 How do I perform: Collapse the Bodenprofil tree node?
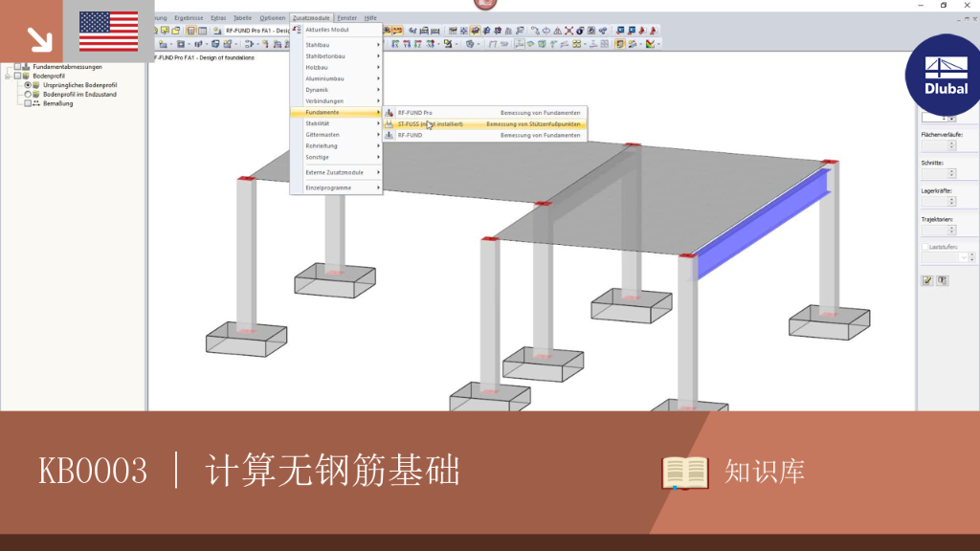click(8, 77)
